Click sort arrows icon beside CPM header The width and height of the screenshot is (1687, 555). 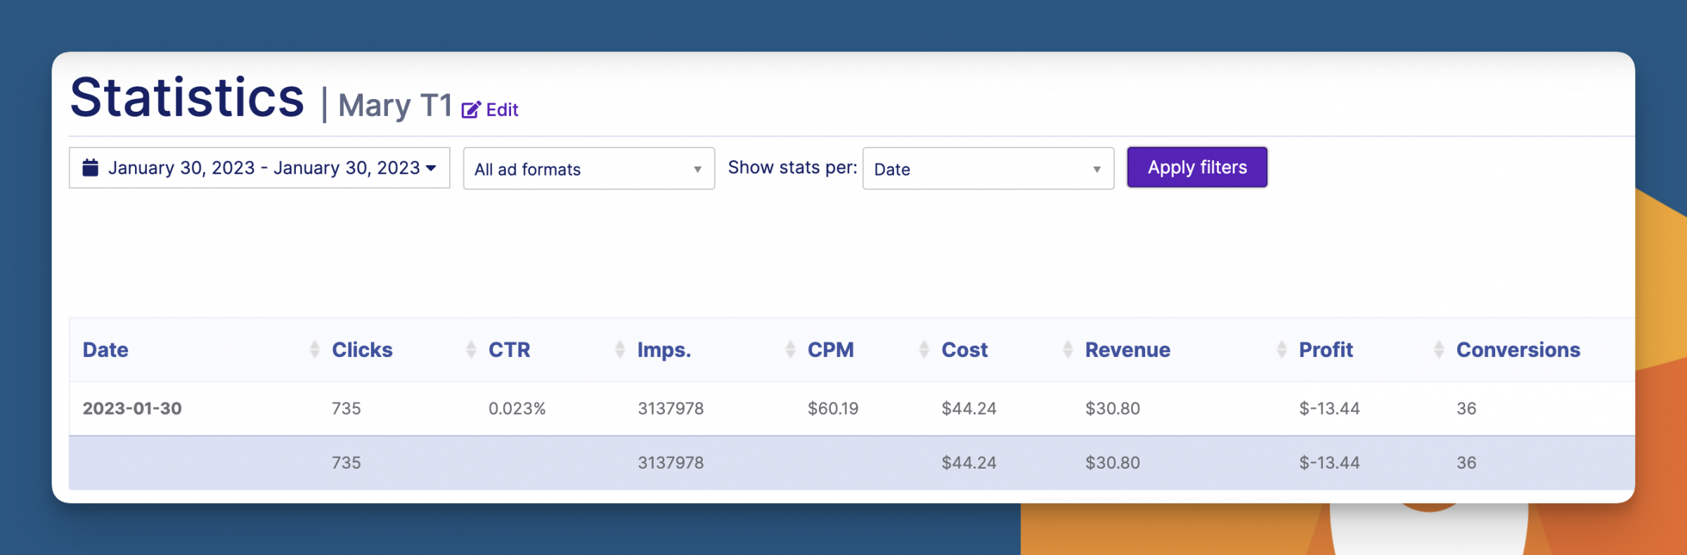[924, 350]
